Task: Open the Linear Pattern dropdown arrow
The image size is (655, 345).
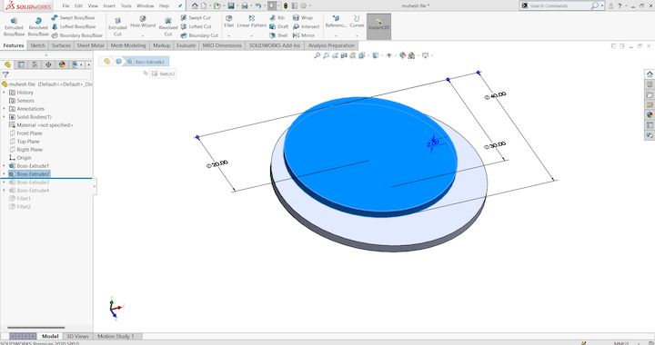Action: (251, 35)
